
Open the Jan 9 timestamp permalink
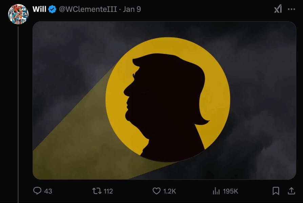132,9
